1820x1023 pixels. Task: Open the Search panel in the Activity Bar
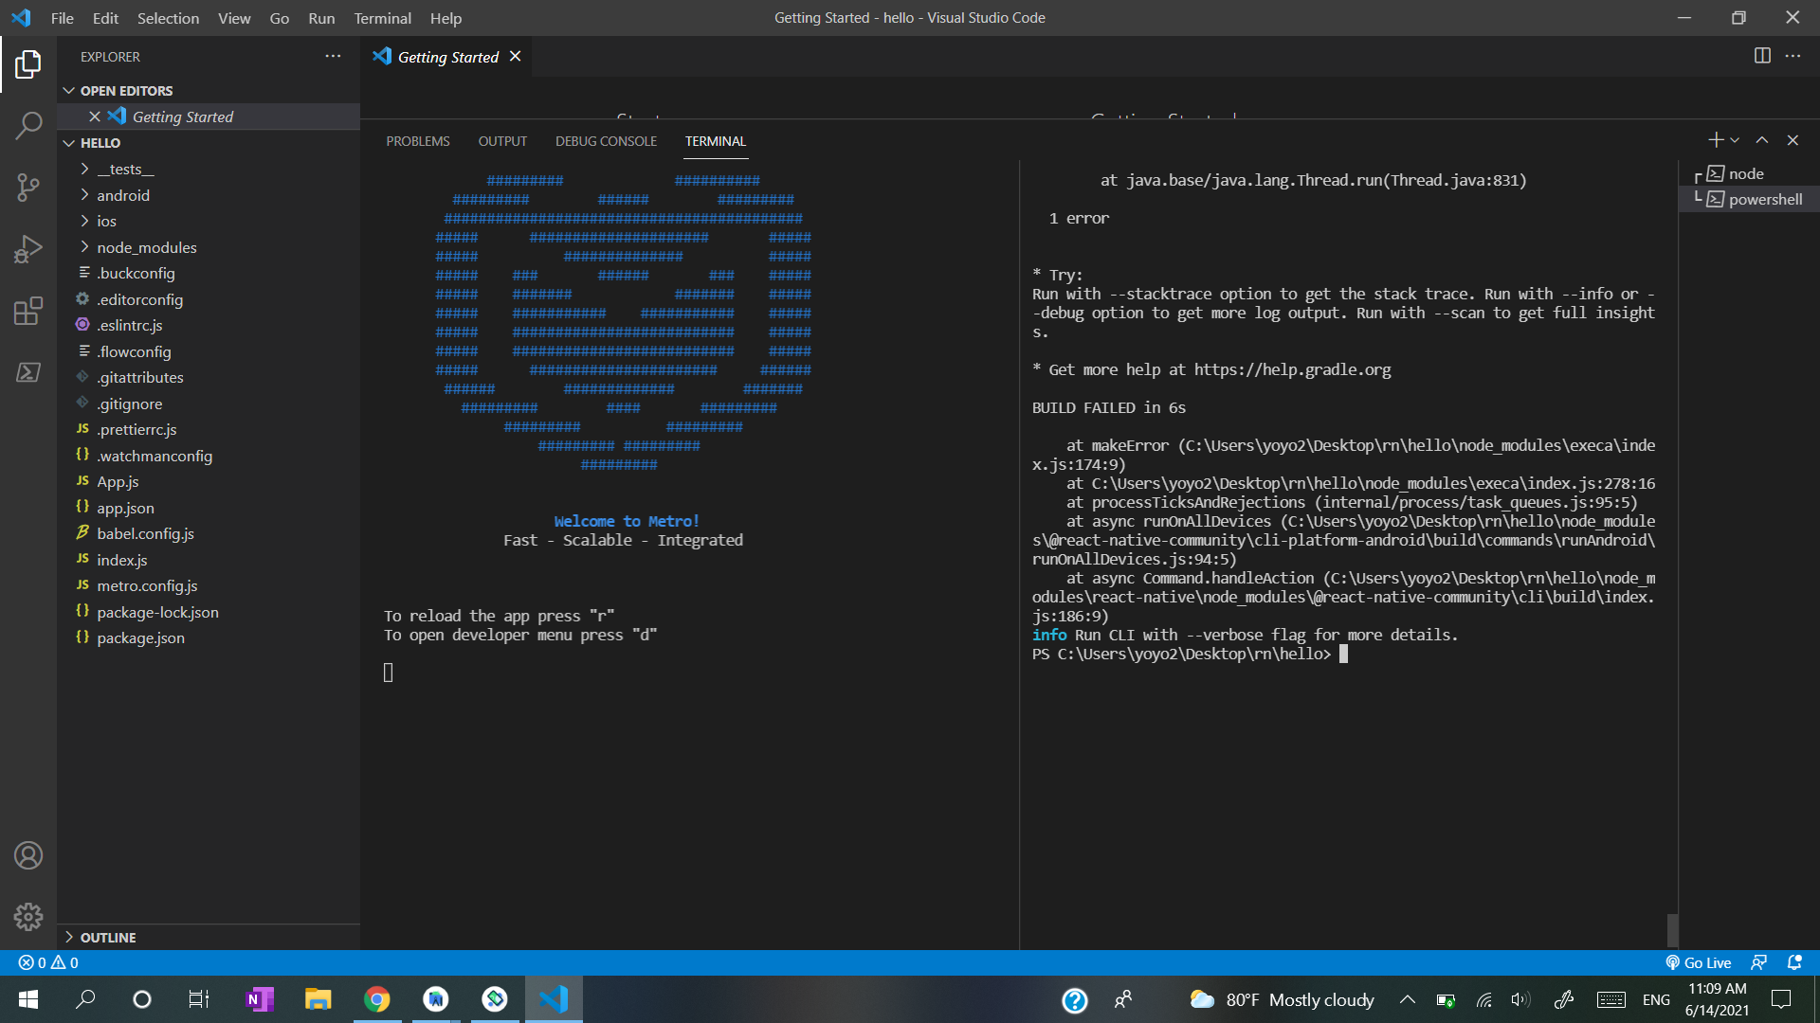[28, 125]
